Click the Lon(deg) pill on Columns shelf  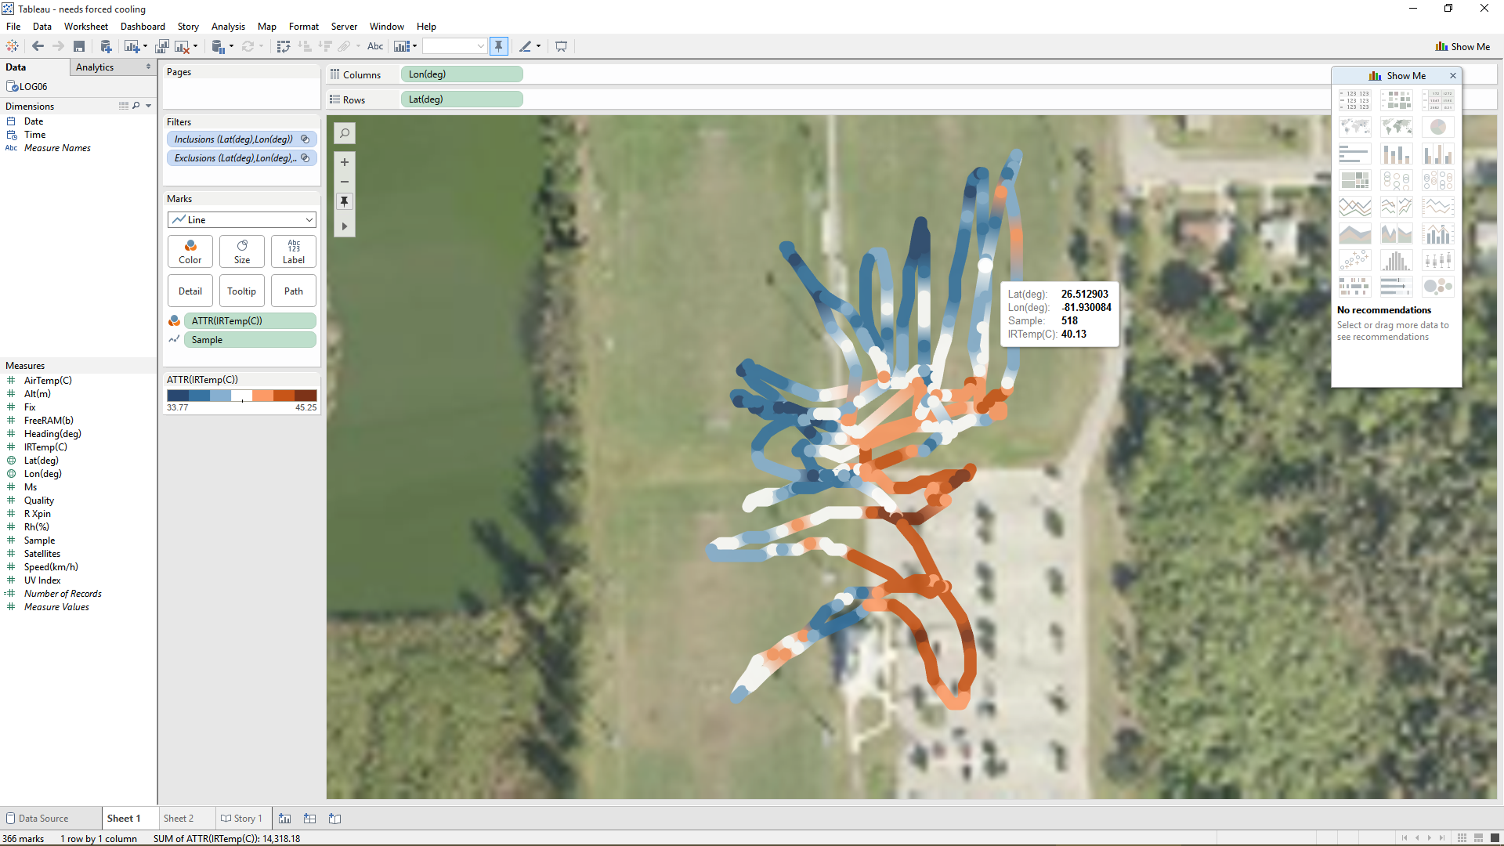click(x=461, y=74)
